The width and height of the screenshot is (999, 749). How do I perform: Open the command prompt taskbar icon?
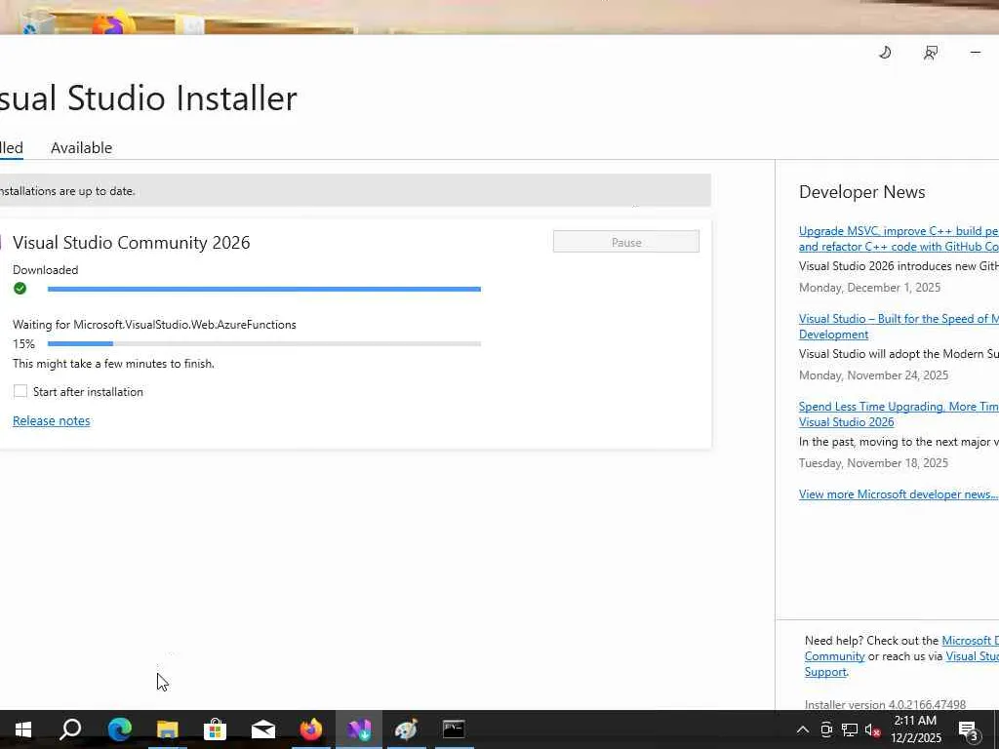coord(454,729)
